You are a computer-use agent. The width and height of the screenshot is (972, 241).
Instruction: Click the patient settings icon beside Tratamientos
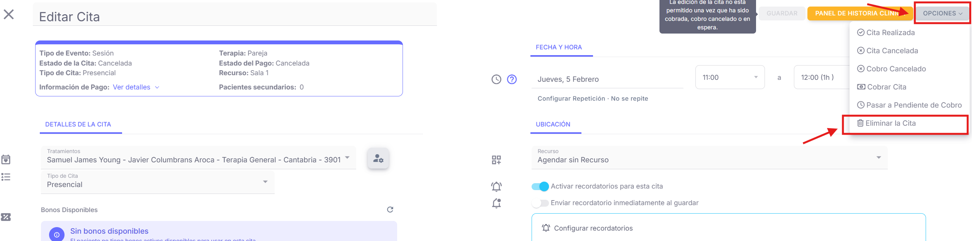click(x=379, y=158)
